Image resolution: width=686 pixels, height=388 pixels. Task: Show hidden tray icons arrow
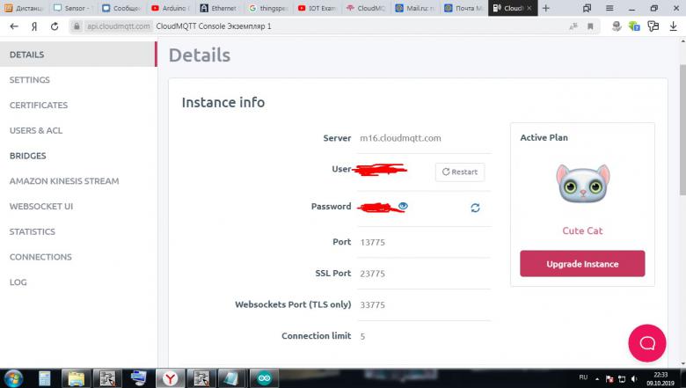click(597, 379)
